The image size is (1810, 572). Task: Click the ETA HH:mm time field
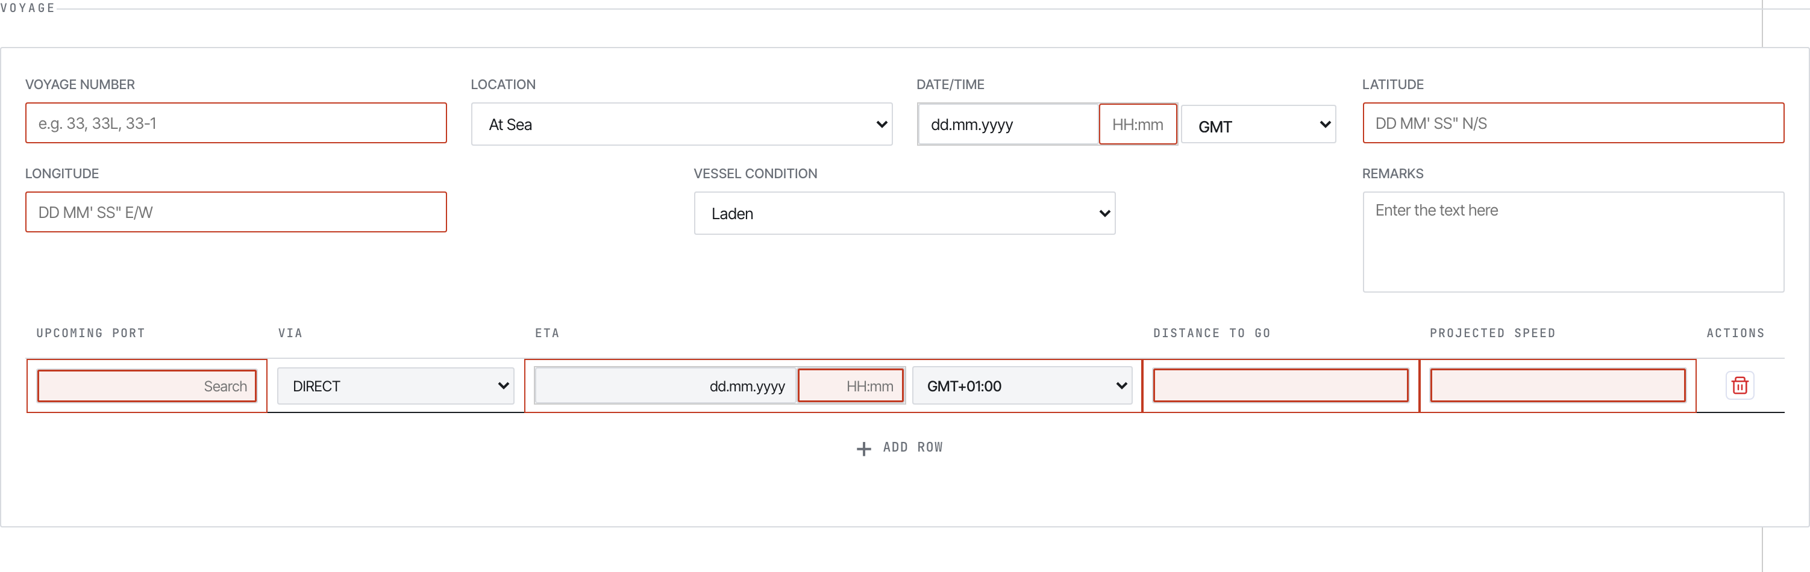tap(851, 386)
